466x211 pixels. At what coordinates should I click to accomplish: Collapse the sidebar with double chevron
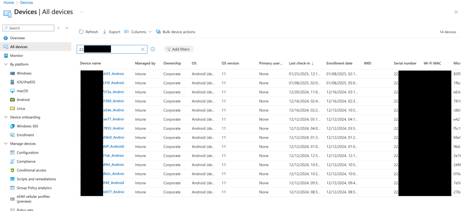[67, 28]
